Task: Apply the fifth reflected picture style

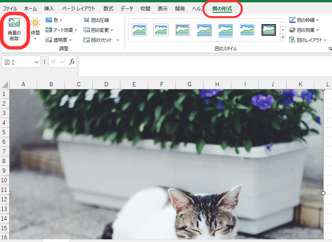Action: (226, 31)
